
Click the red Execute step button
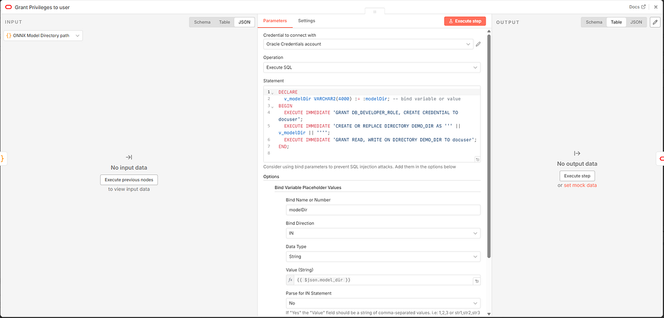[465, 21]
